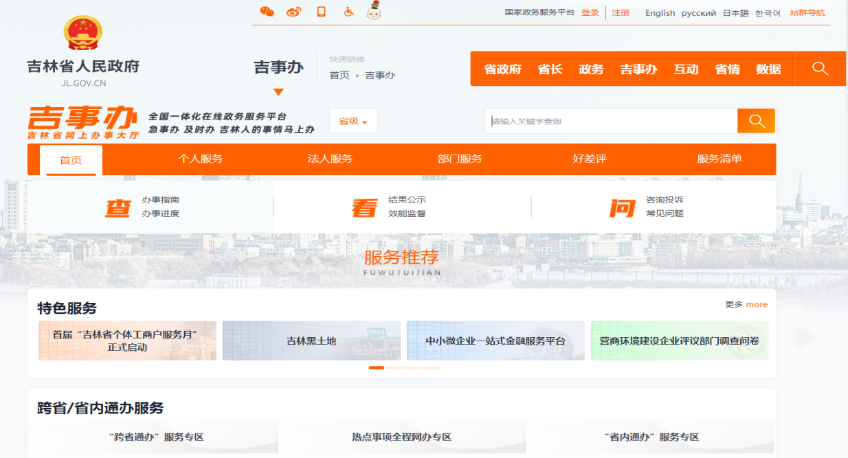The image size is (848, 458).
Task: Click the orange 看 icon
Action: point(364,207)
